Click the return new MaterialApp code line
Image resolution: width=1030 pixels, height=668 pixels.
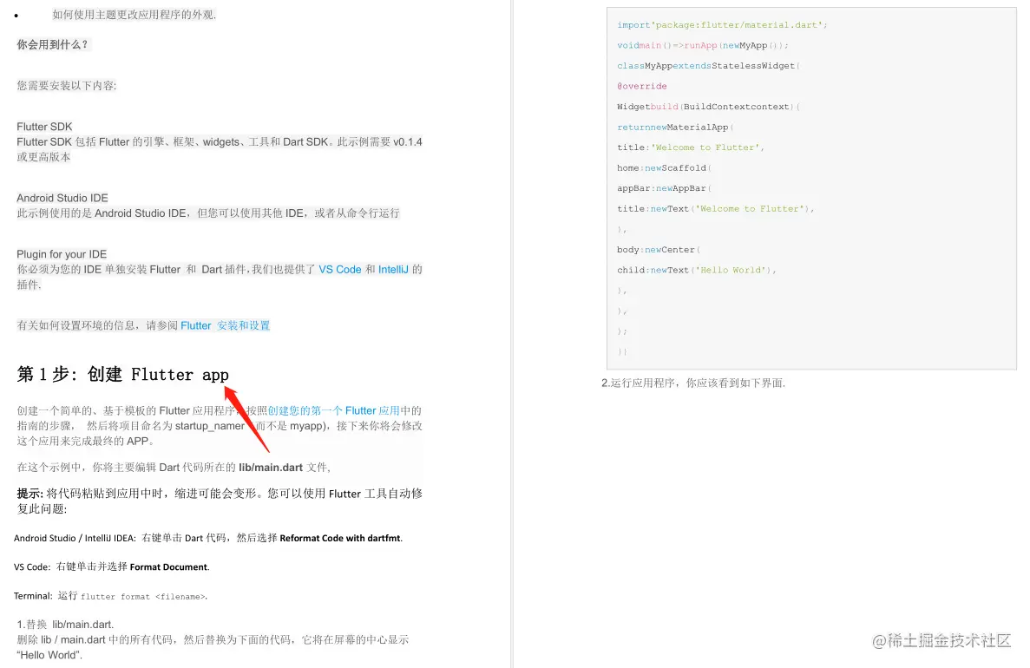click(674, 127)
